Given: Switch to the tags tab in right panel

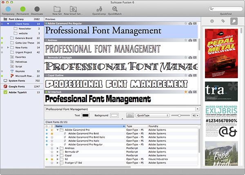Looking at the screenshot, I should pos(223,21).
